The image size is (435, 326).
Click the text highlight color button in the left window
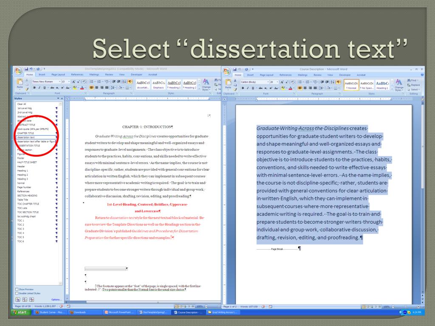(75, 87)
